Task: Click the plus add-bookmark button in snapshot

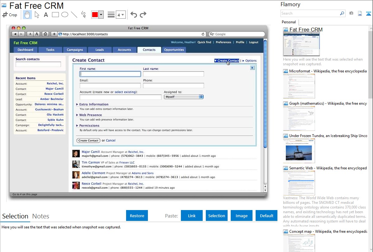Action: pyautogui.click(x=54, y=34)
